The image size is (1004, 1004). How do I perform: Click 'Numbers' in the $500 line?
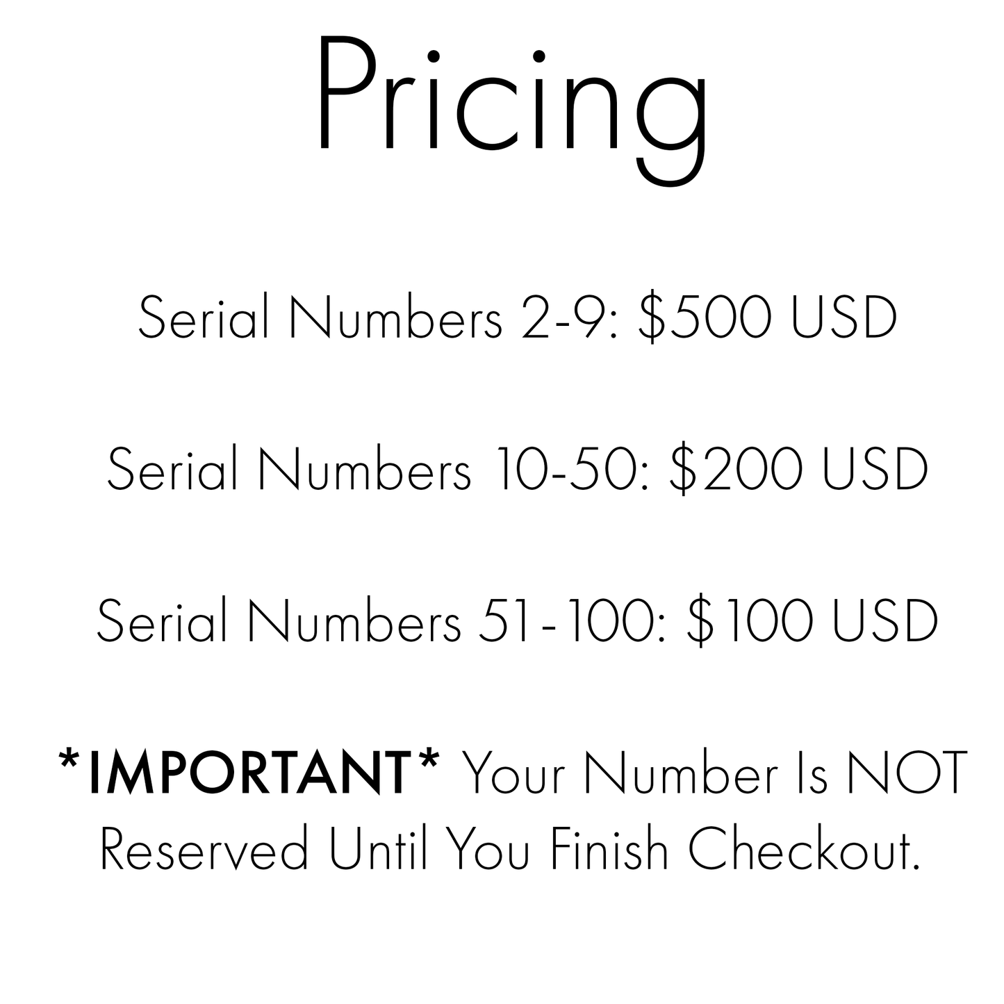(395, 318)
